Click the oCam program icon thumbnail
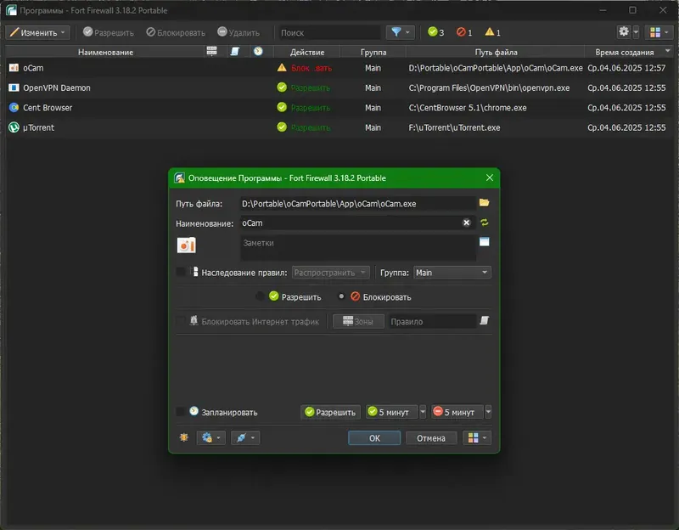Viewport: 679px width, 530px height. click(186, 245)
